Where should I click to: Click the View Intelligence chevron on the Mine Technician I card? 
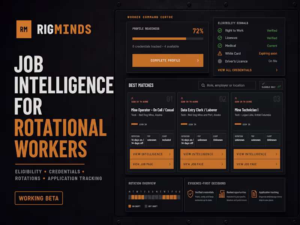click(276, 154)
